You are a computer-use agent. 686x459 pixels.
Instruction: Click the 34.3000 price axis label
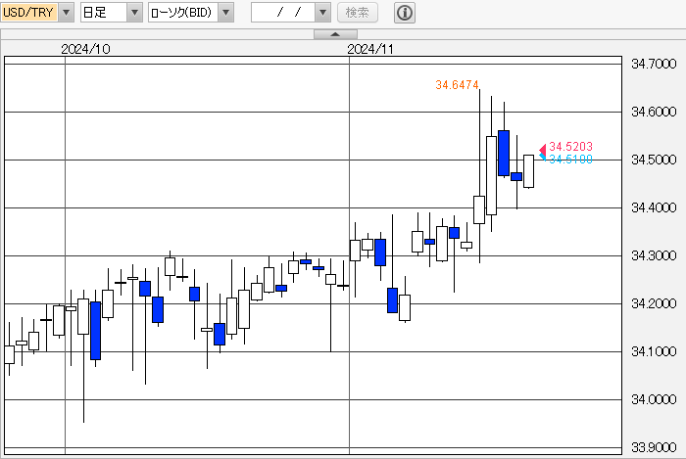click(654, 255)
